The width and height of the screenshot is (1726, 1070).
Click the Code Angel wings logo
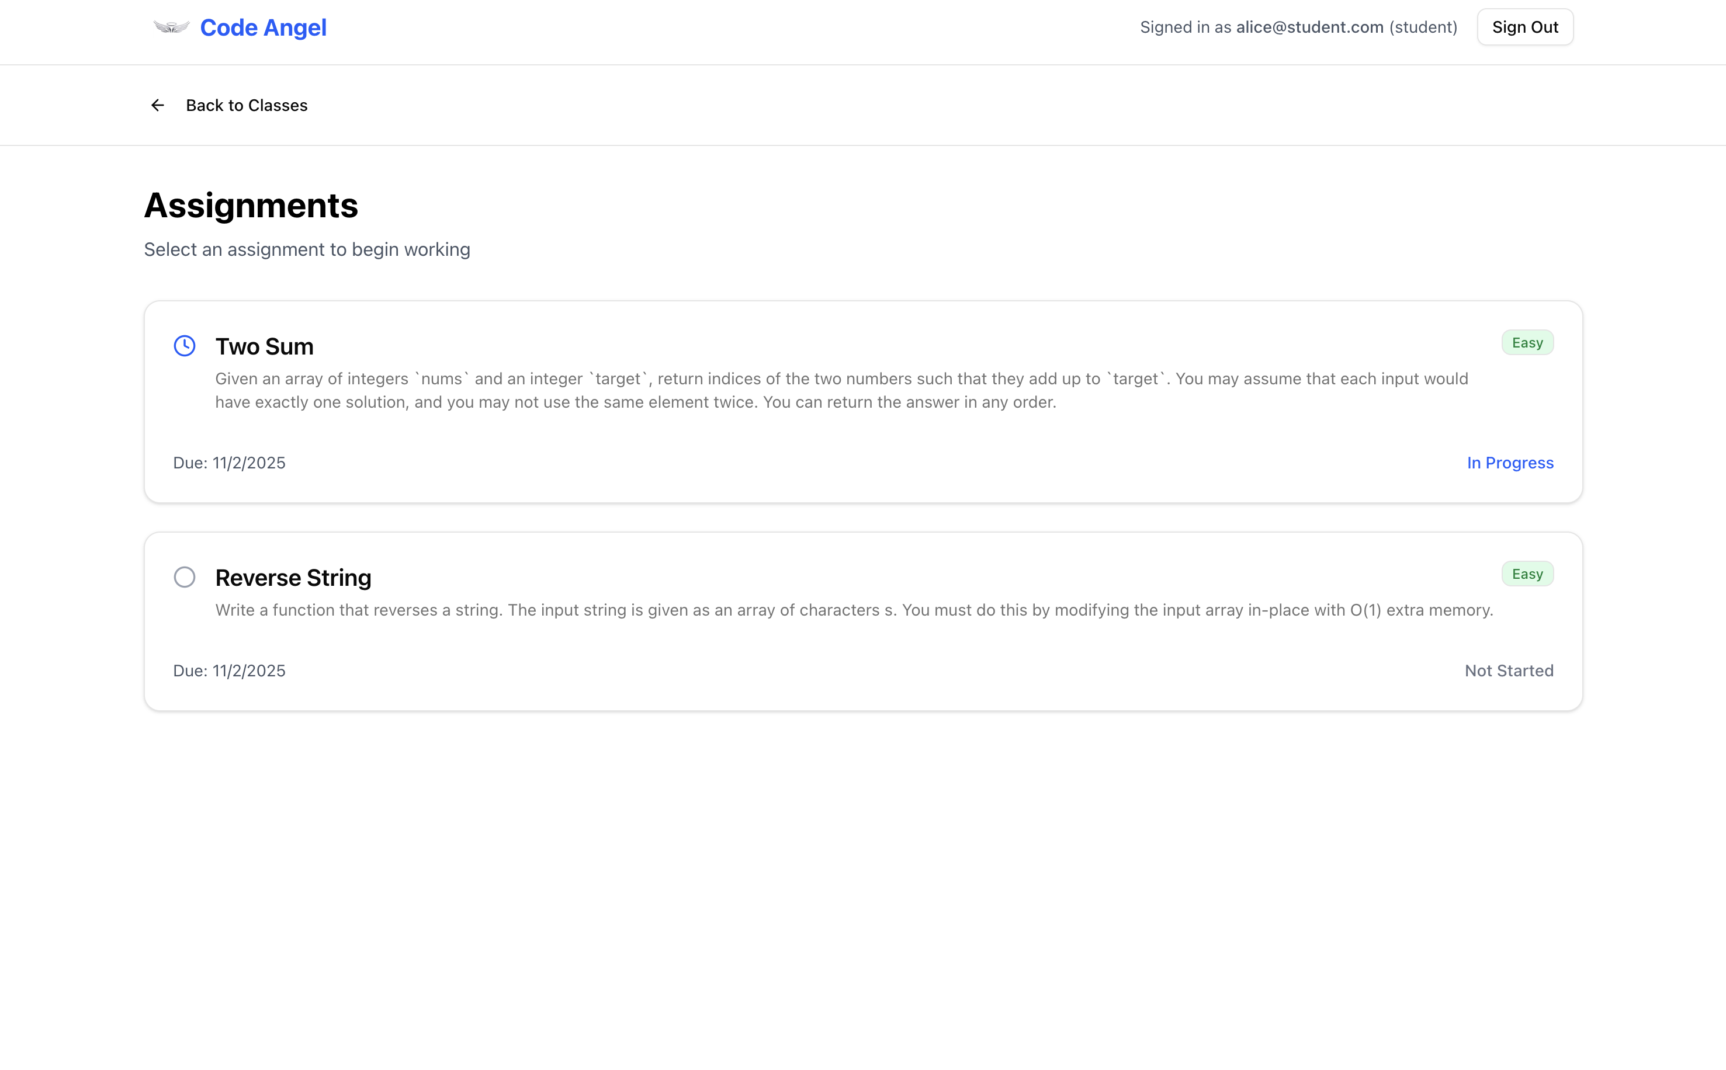click(x=171, y=27)
